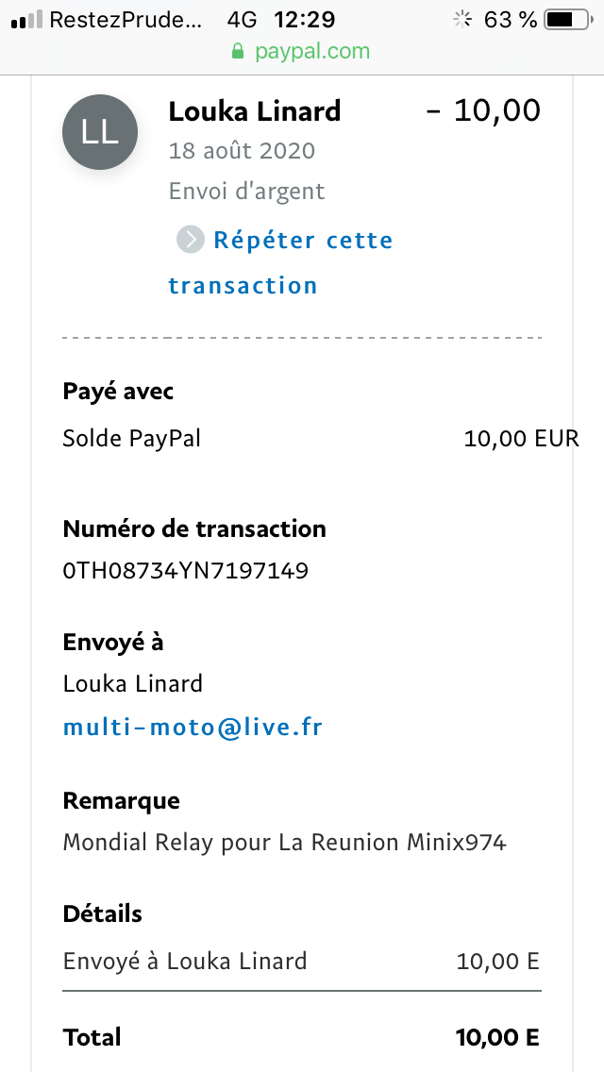Tap the 4G network indicator
The width and height of the screenshot is (604, 1072).
tap(242, 20)
